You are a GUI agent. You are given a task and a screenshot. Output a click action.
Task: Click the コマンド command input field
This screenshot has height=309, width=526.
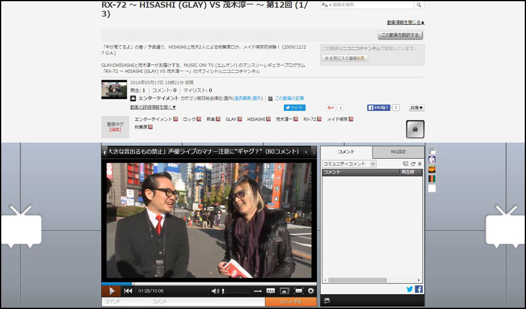125,302
